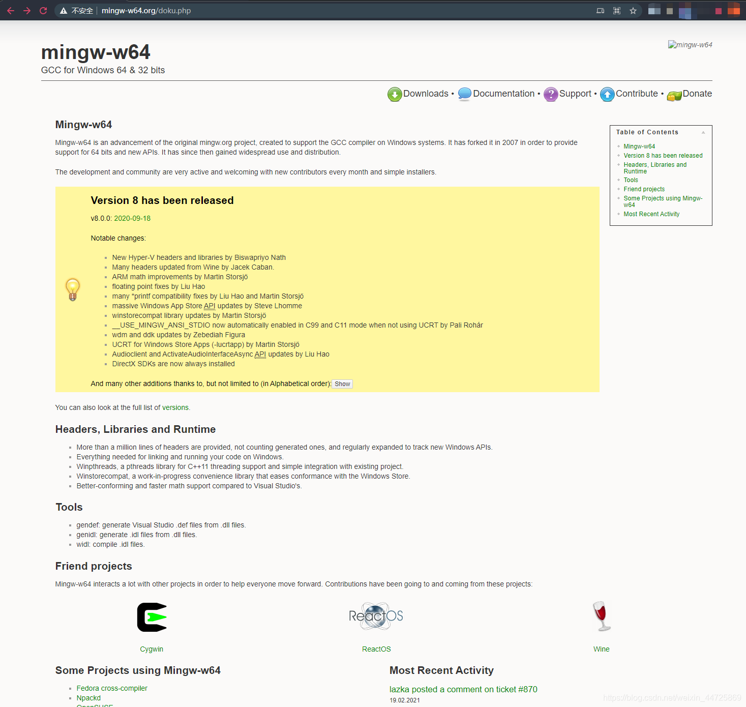Click the browser forward arrow
The image size is (746, 707).
click(x=27, y=11)
